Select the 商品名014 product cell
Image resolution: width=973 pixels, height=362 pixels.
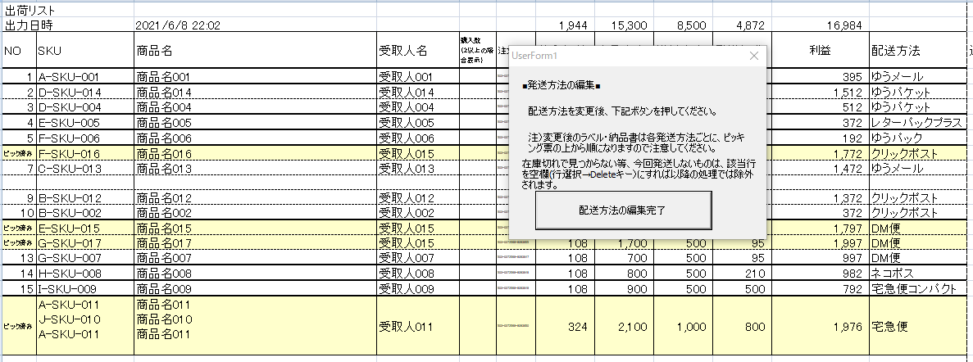164,93
